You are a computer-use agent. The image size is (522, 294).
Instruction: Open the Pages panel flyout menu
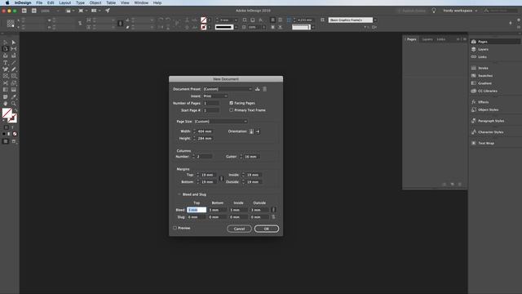(x=465, y=39)
